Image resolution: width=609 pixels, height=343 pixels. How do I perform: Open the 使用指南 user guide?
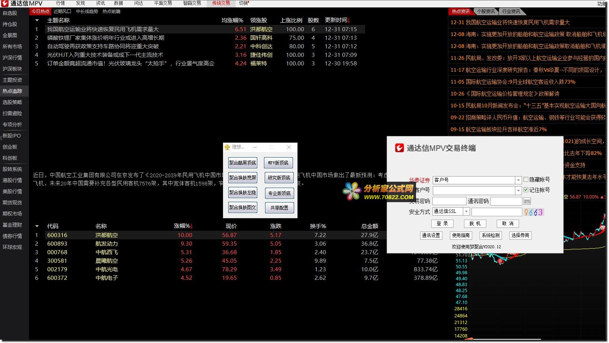(461, 236)
